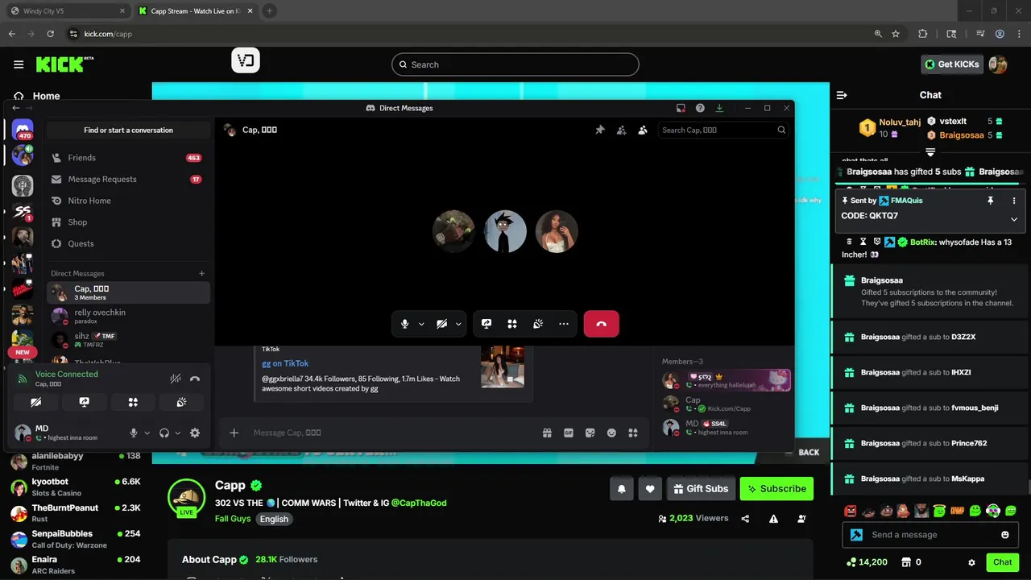Open apps launcher in message bar
Image resolution: width=1031 pixels, height=580 pixels.
[633, 433]
